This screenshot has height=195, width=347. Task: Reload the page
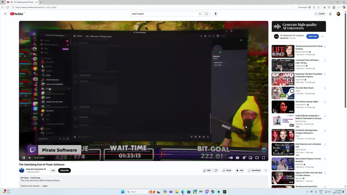coord(8,7)
